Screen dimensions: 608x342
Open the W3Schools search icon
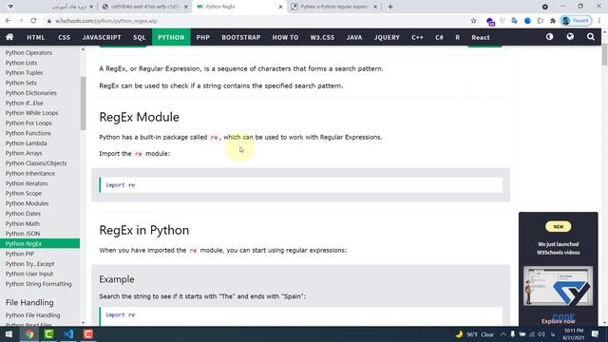click(591, 37)
